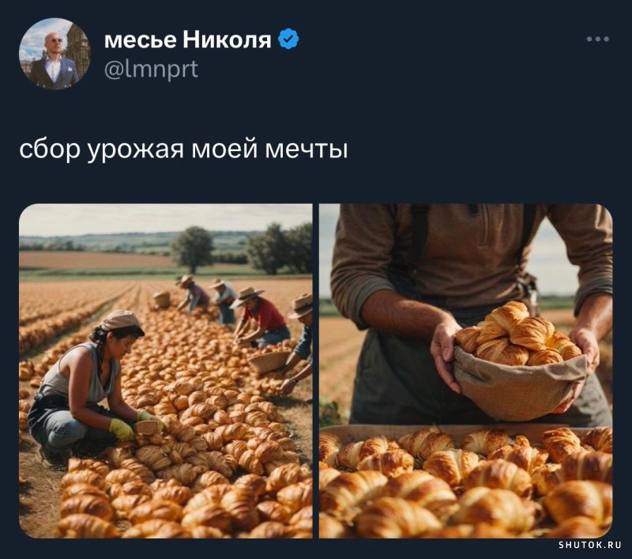
Task: Click the cloth basket full of croissants
Action: [519, 361]
